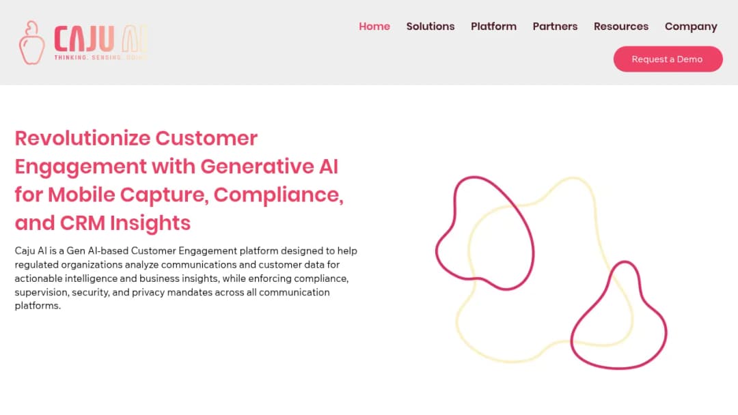Screen dimensions: 738x415
Task: Click the words 'Generative AI' in the headline
Action: 269,167
